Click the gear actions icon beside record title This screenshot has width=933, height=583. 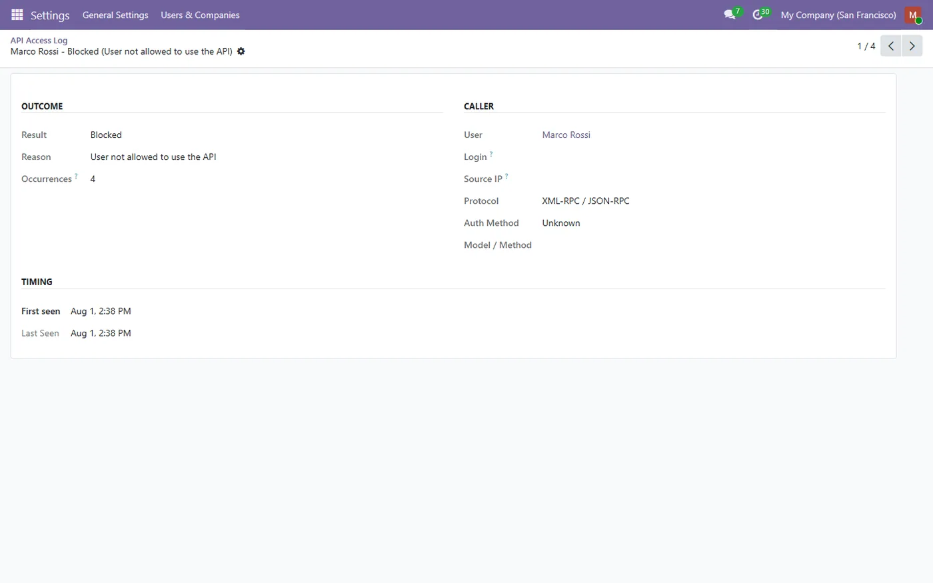(241, 51)
